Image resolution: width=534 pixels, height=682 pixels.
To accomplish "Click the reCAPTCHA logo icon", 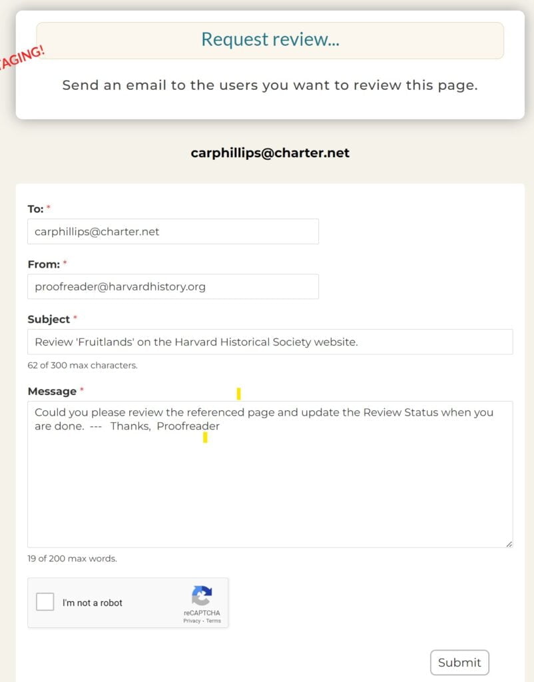I will pyautogui.click(x=201, y=595).
